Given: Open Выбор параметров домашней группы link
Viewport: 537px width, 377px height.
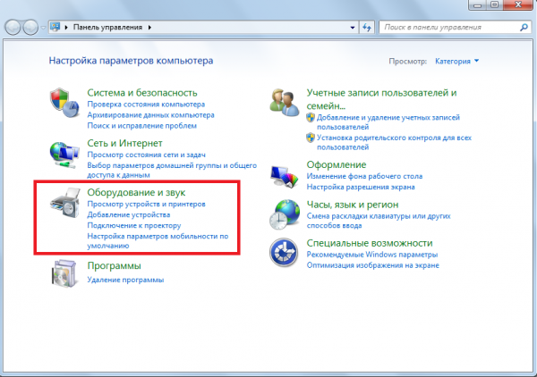Looking at the screenshot, I should point(172,171).
